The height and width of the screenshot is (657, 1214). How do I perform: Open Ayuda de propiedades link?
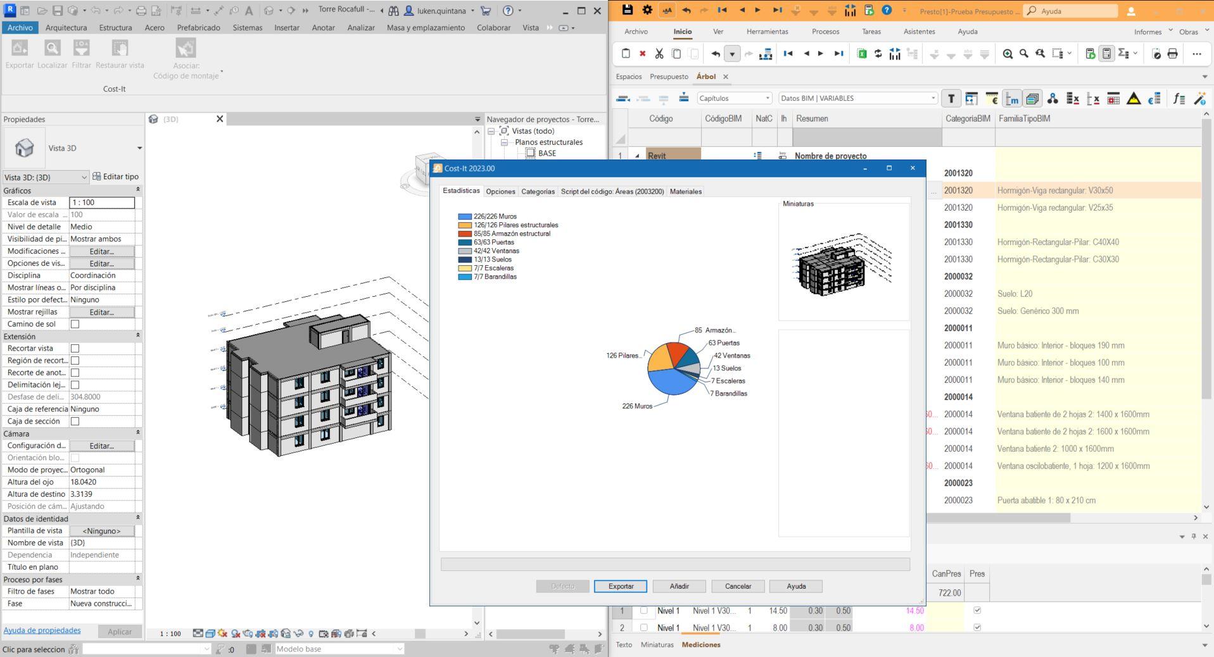click(x=42, y=630)
